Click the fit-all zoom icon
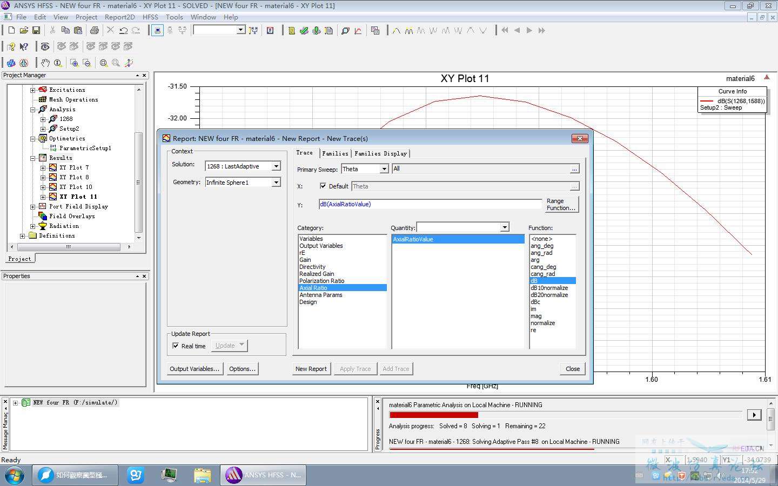 pos(103,63)
